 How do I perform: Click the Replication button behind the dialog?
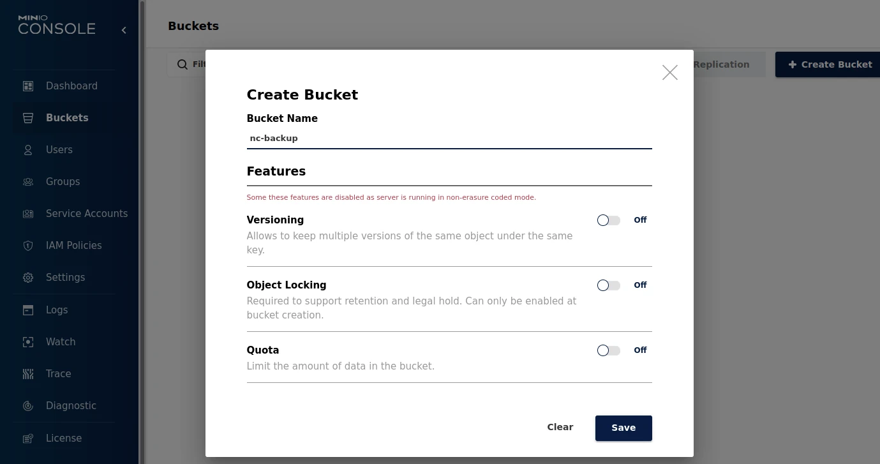click(729, 64)
